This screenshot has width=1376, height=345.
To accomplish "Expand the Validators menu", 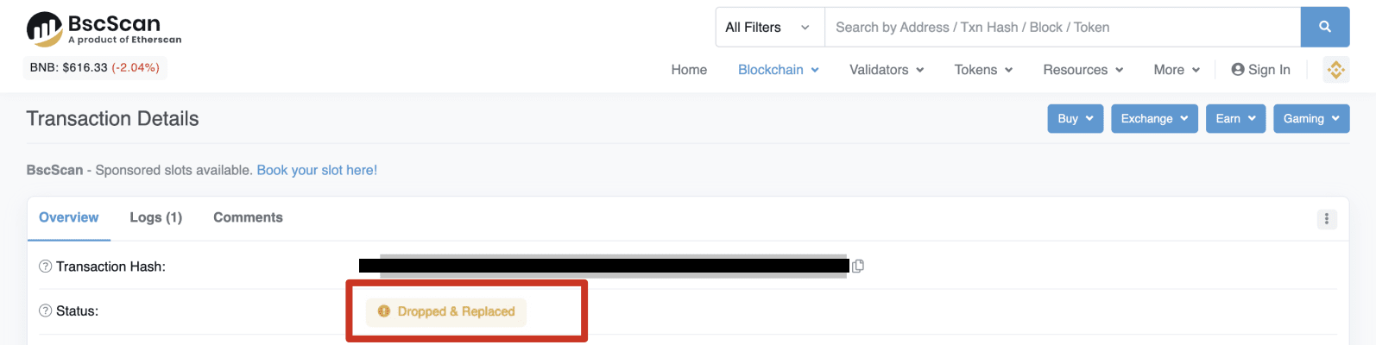I will click(887, 70).
